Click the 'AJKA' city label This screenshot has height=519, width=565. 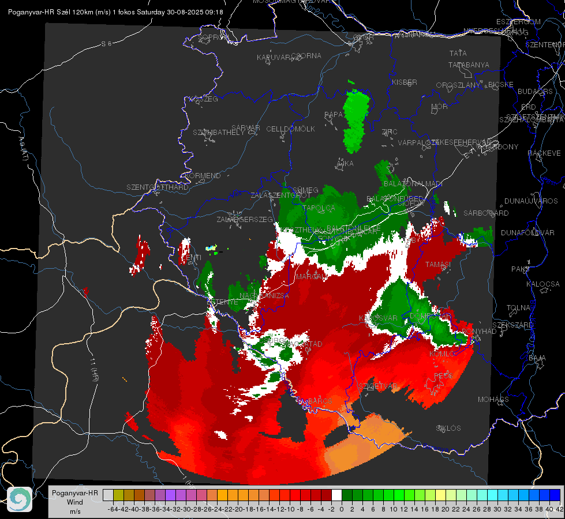345,164
